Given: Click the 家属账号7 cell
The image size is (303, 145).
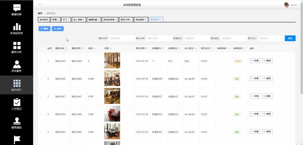Looking at the screenshot, I should [157, 96].
